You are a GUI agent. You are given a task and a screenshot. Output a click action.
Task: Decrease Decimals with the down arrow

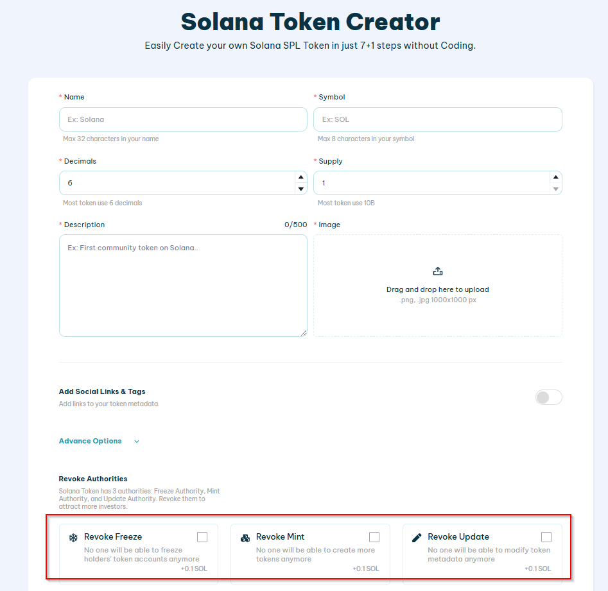click(301, 189)
